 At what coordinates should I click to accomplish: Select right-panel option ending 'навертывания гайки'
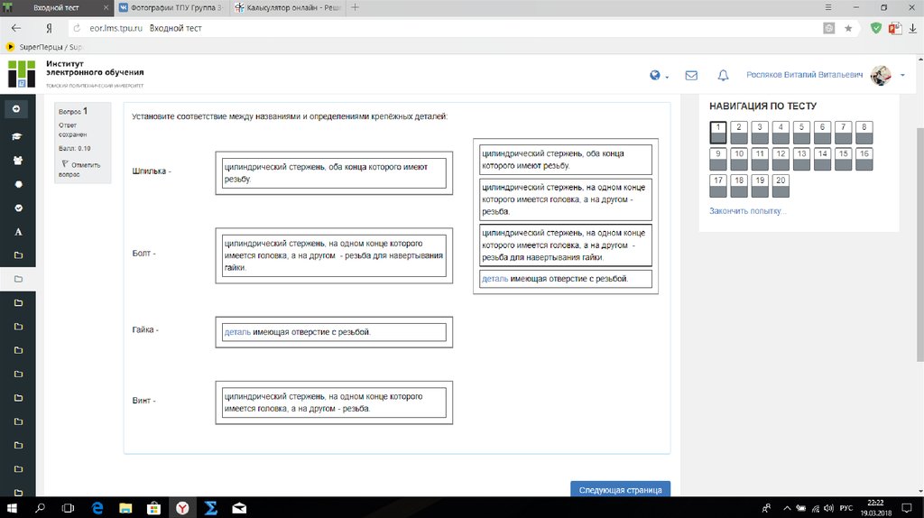[566, 245]
